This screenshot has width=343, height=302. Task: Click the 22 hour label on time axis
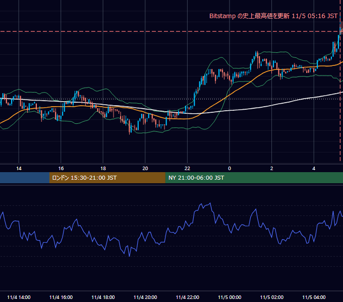coord(187,169)
